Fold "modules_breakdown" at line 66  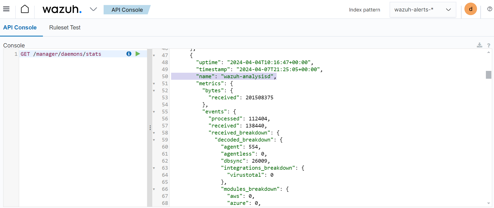point(154,189)
